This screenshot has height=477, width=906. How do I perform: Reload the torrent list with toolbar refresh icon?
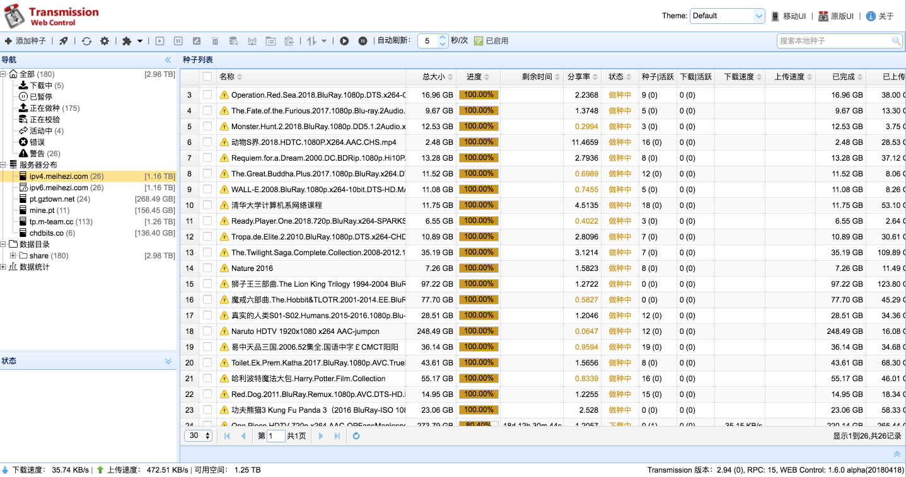(x=86, y=41)
